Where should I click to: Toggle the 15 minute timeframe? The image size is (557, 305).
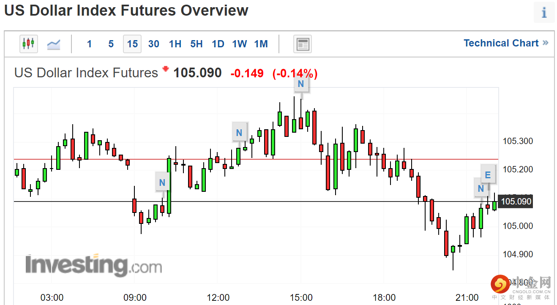click(x=132, y=44)
